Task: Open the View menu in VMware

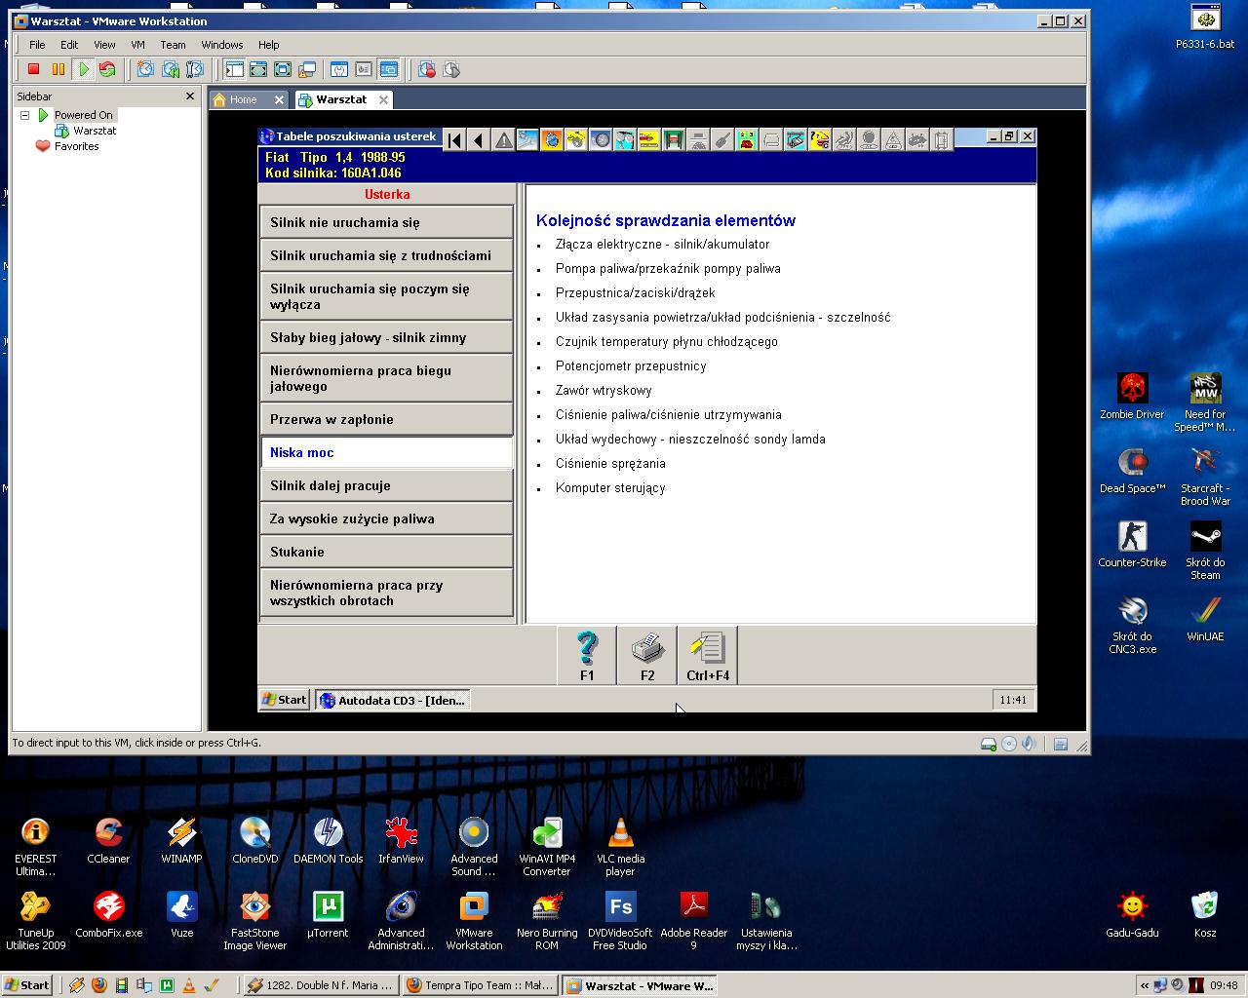Action: pos(104,45)
